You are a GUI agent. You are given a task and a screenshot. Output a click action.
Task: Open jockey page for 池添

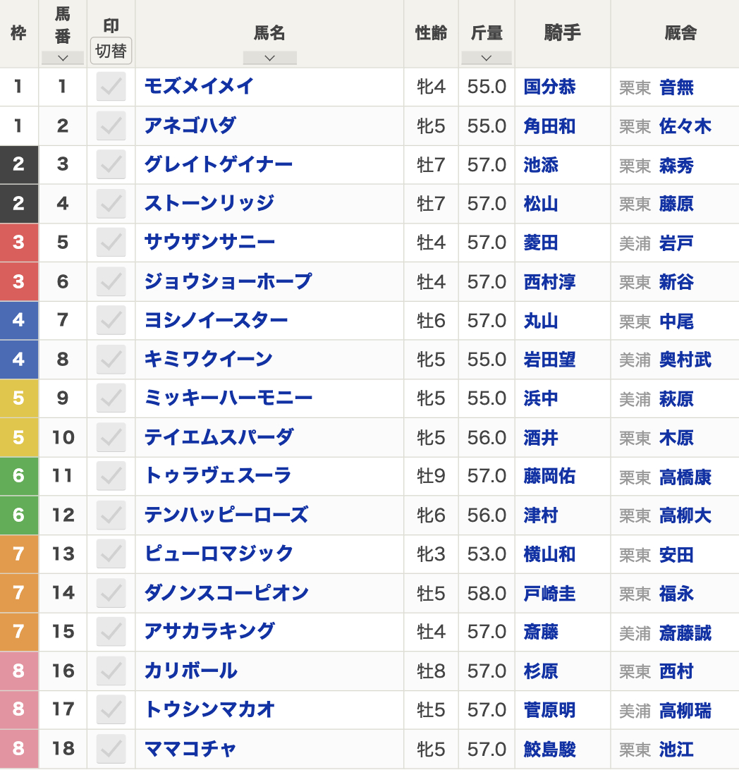(541, 165)
